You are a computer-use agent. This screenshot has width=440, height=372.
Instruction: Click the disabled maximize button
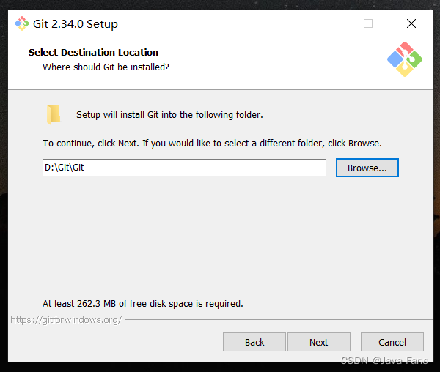click(x=368, y=23)
